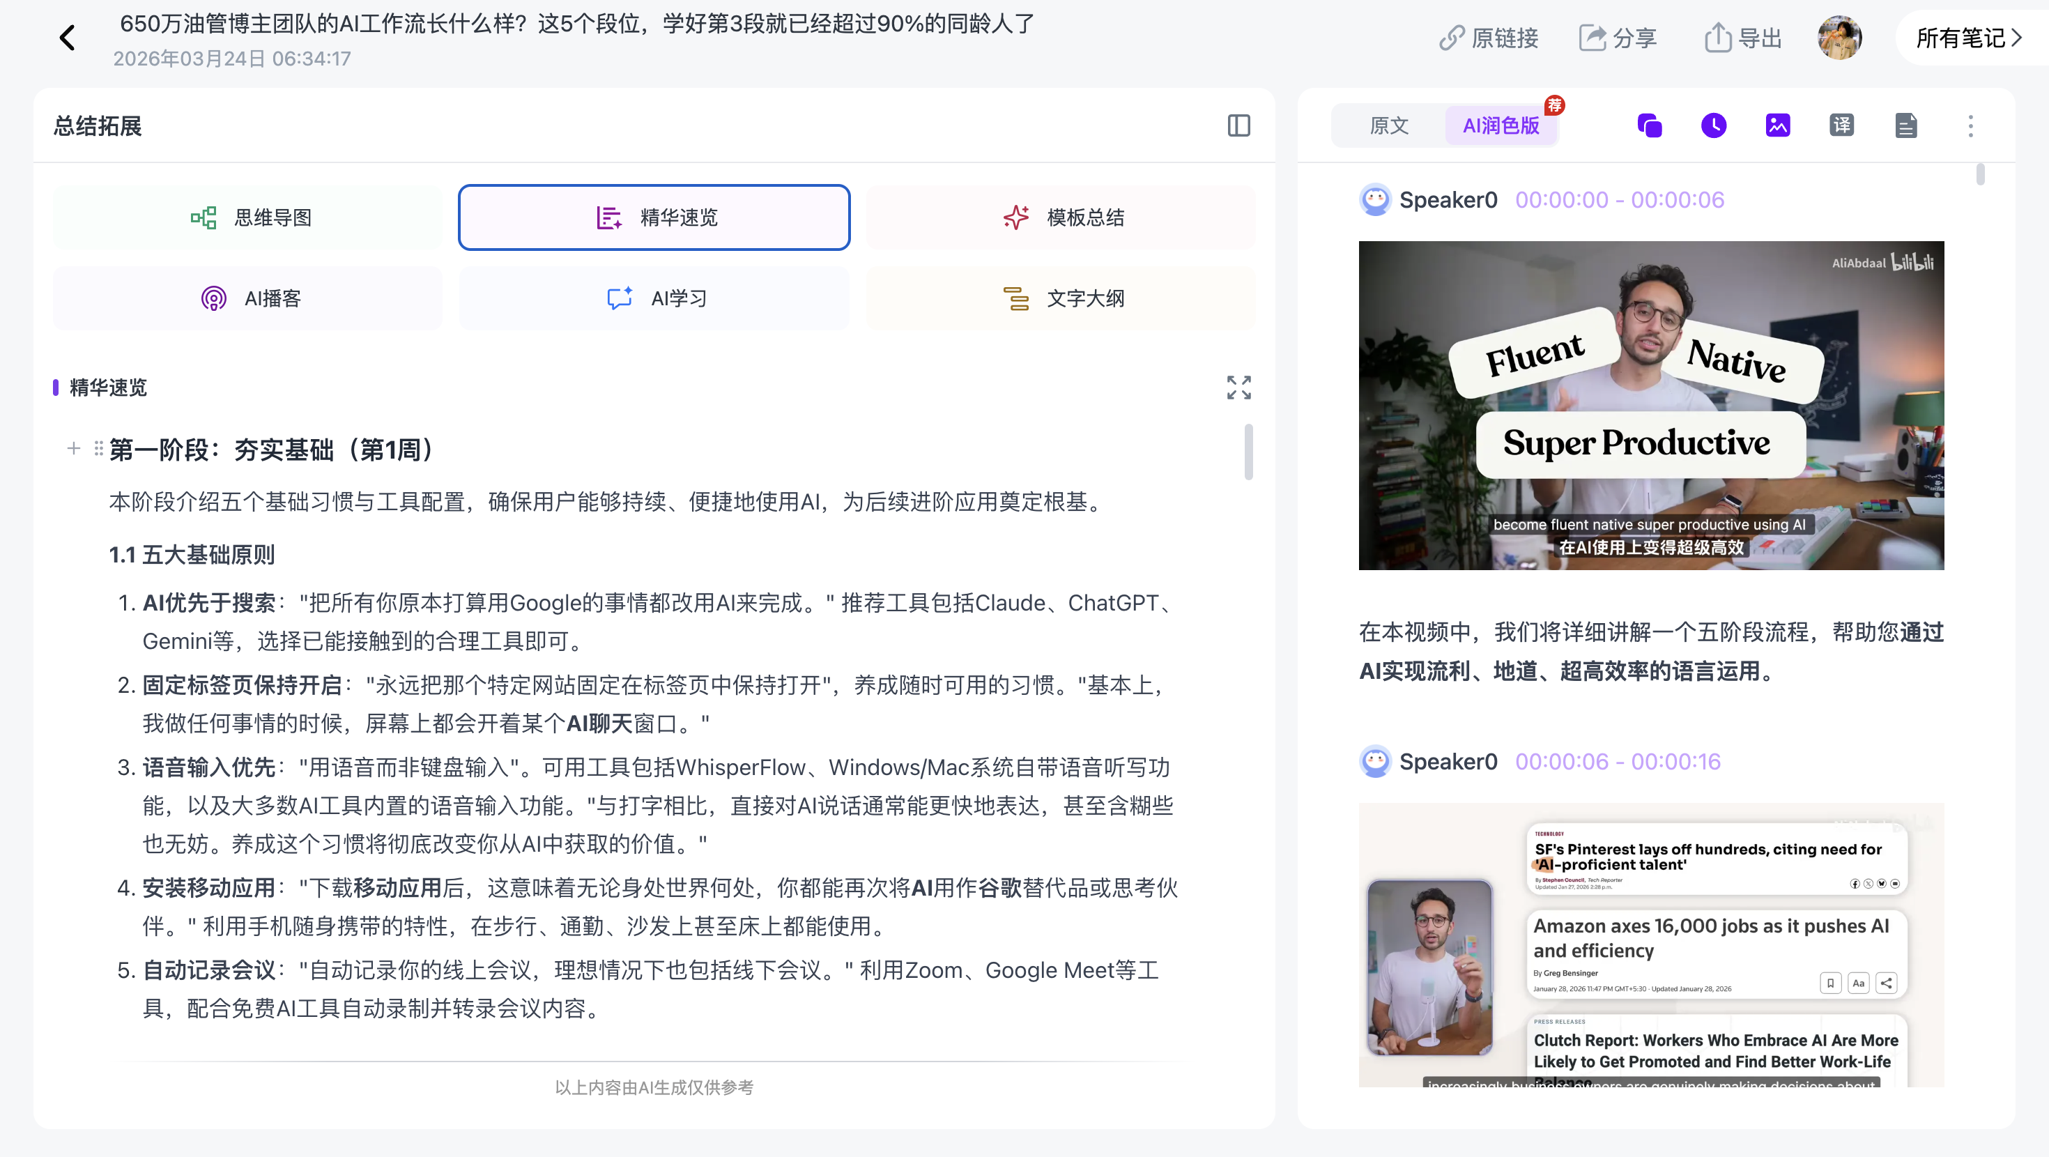Select the 文字大纲 text outline option
Image resolution: width=2049 pixels, height=1157 pixels.
tap(1061, 298)
